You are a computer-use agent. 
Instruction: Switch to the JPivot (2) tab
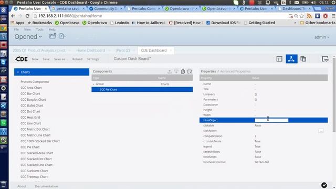click(123, 50)
